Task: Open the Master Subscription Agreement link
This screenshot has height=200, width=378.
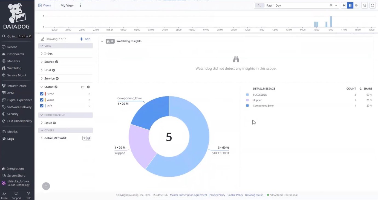Action: (189, 195)
